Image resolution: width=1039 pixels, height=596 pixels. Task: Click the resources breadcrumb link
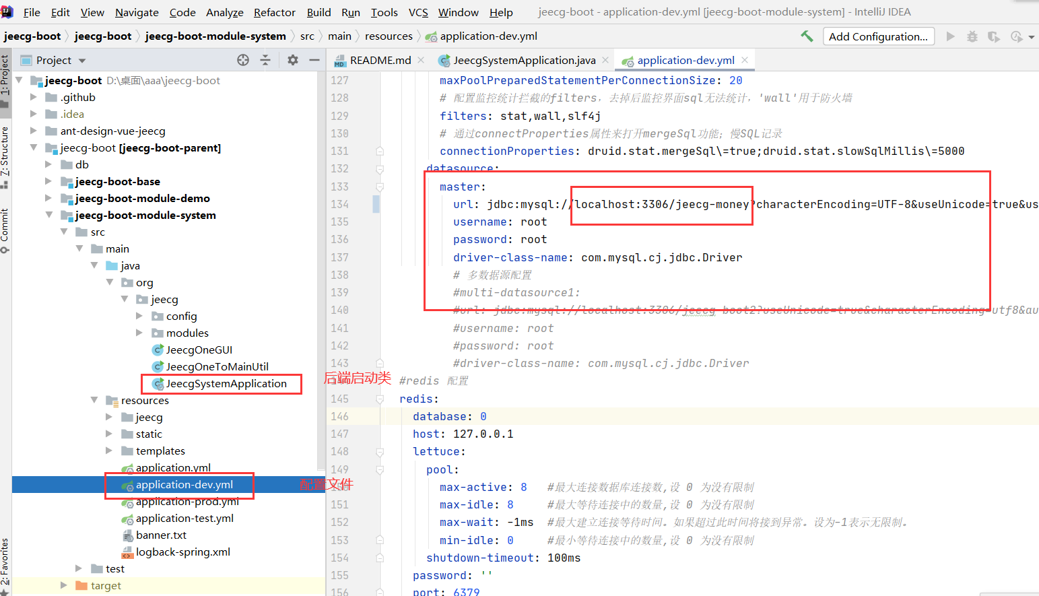389,36
